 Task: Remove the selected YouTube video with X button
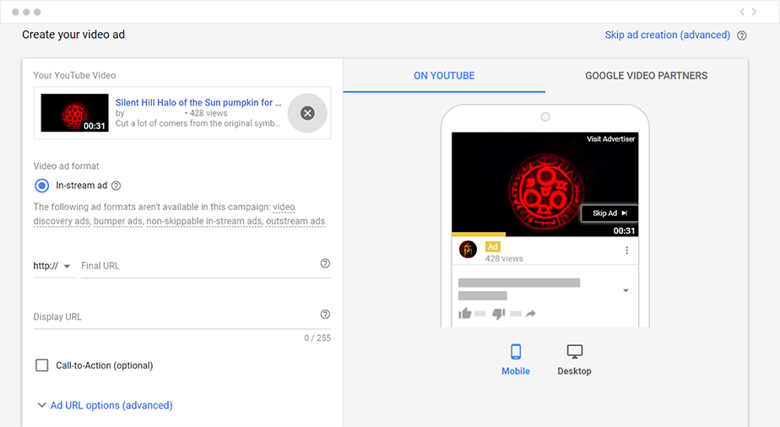[x=307, y=113]
